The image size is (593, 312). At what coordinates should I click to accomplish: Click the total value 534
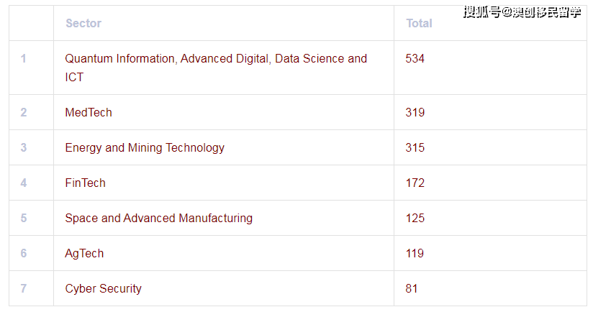click(415, 58)
